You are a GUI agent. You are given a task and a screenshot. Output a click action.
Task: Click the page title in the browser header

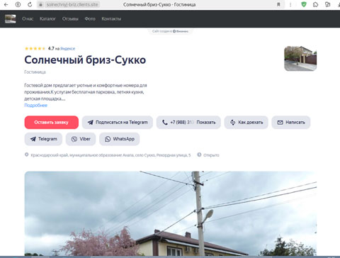(159, 4)
